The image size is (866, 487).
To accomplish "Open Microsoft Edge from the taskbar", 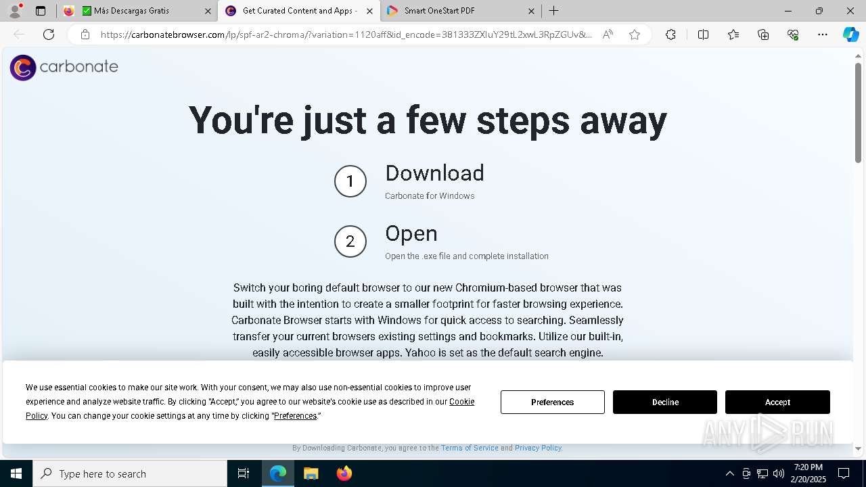I will tap(278, 473).
